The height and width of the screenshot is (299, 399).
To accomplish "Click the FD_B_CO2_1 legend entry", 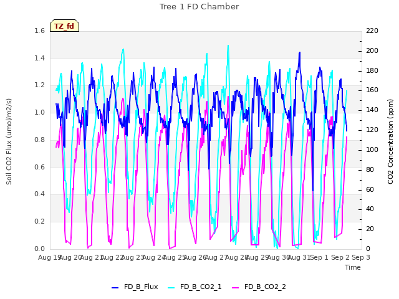I will click(x=195, y=287).
